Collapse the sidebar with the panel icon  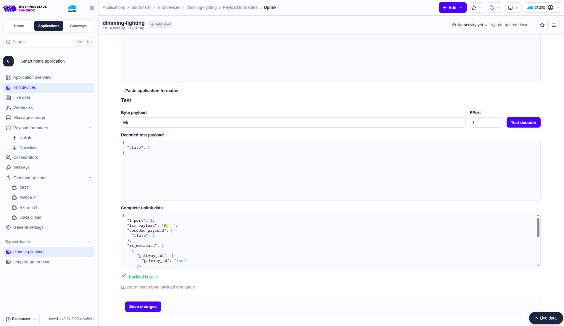pos(92,8)
